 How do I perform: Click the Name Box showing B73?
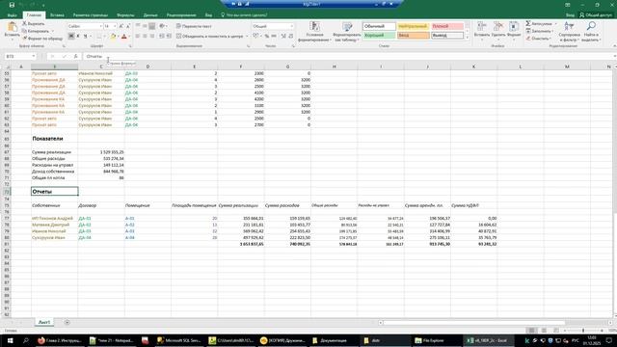(19, 56)
